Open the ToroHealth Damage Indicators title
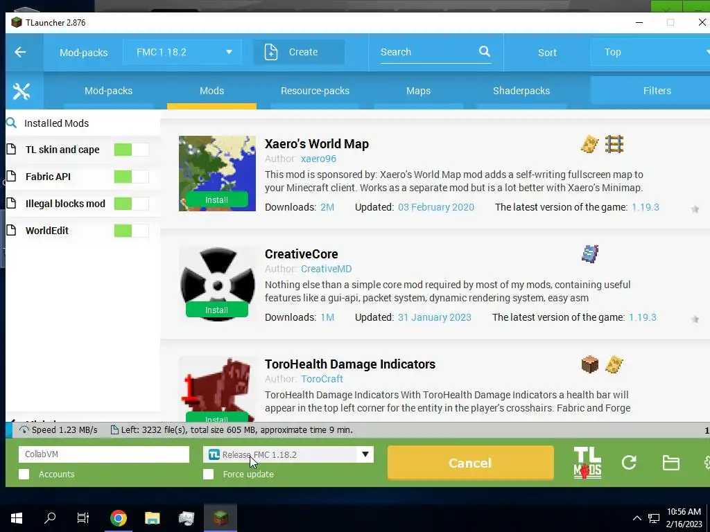 coord(350,364)
